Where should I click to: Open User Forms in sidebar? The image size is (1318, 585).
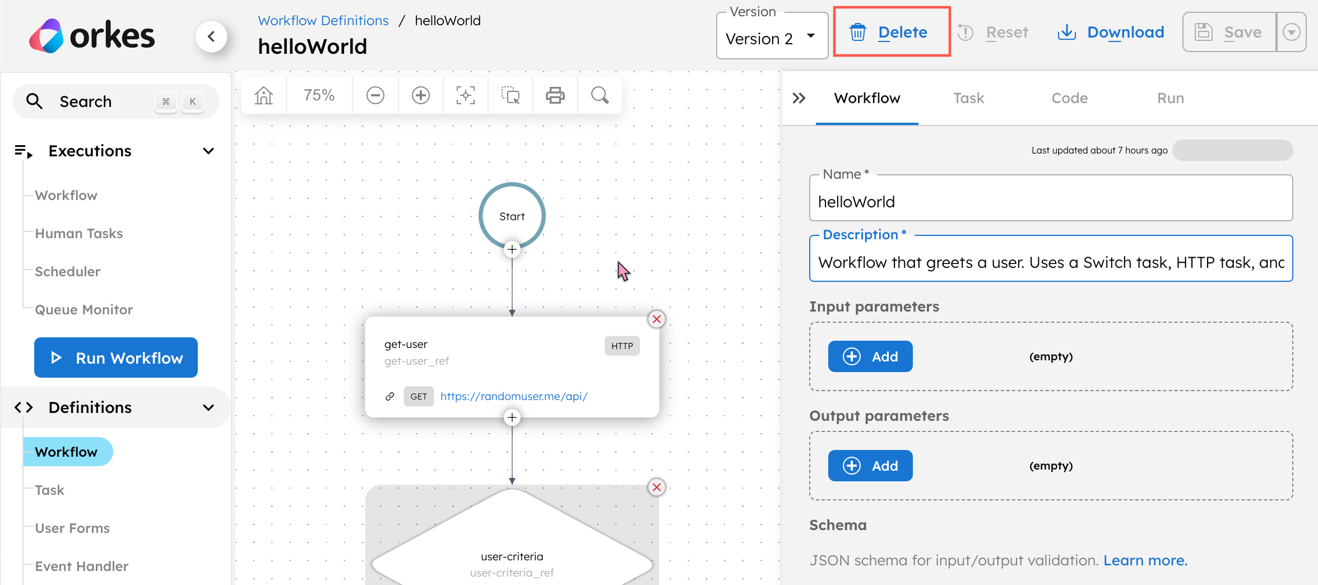pyautogui.click(x=72, y=528)
